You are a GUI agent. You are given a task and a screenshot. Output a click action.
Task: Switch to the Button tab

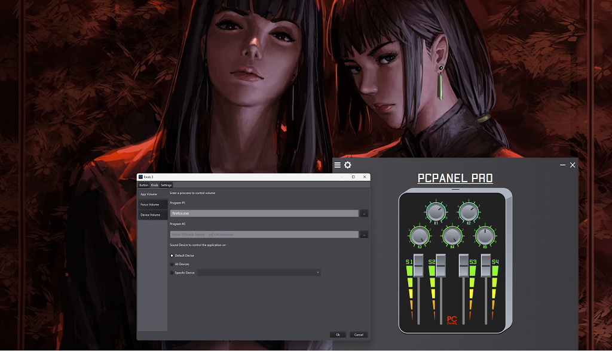143,185
